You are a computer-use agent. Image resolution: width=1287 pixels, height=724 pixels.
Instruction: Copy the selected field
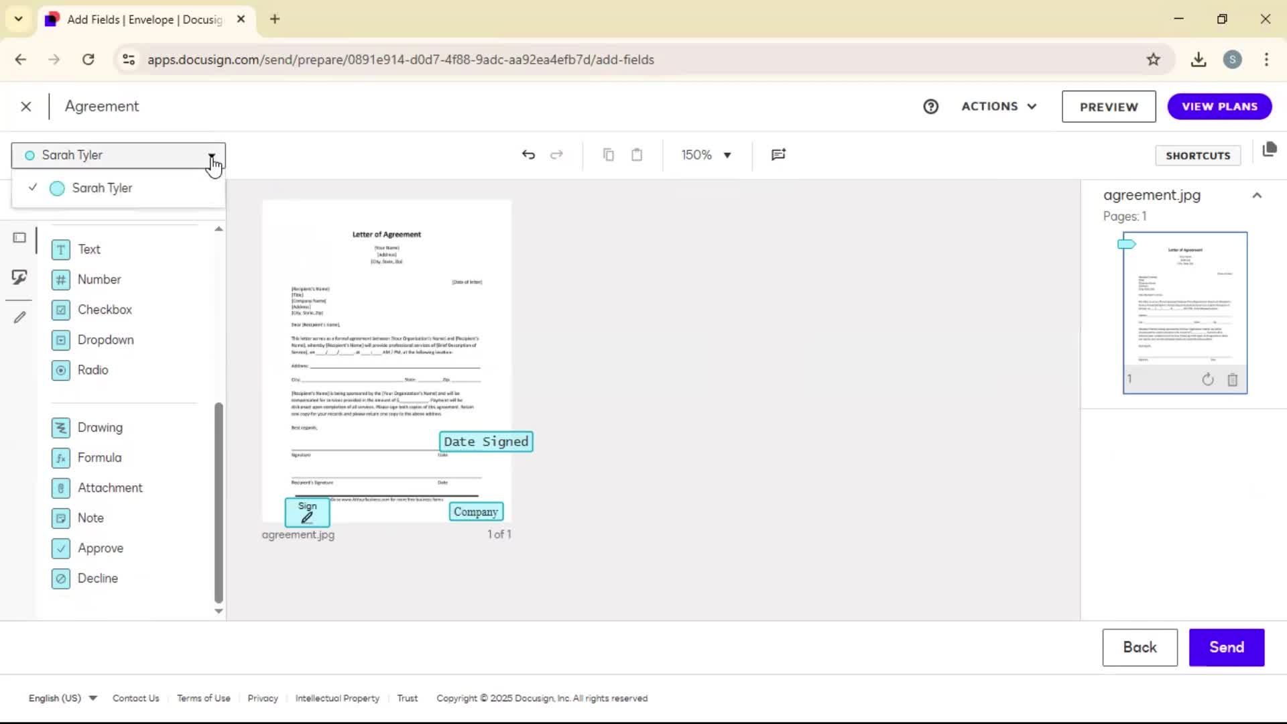[609, 155]
